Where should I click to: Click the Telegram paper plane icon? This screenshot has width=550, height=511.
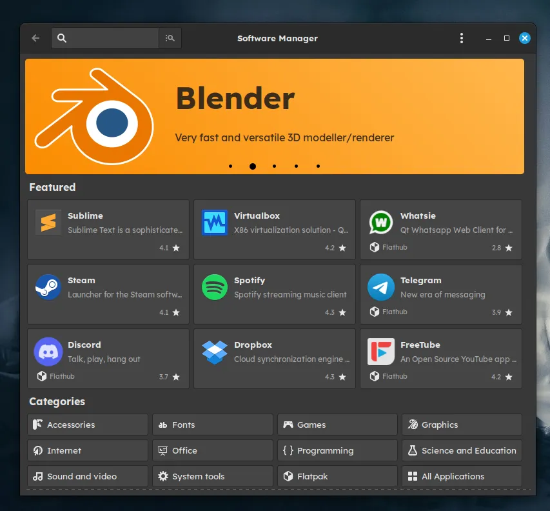(380, 286)
